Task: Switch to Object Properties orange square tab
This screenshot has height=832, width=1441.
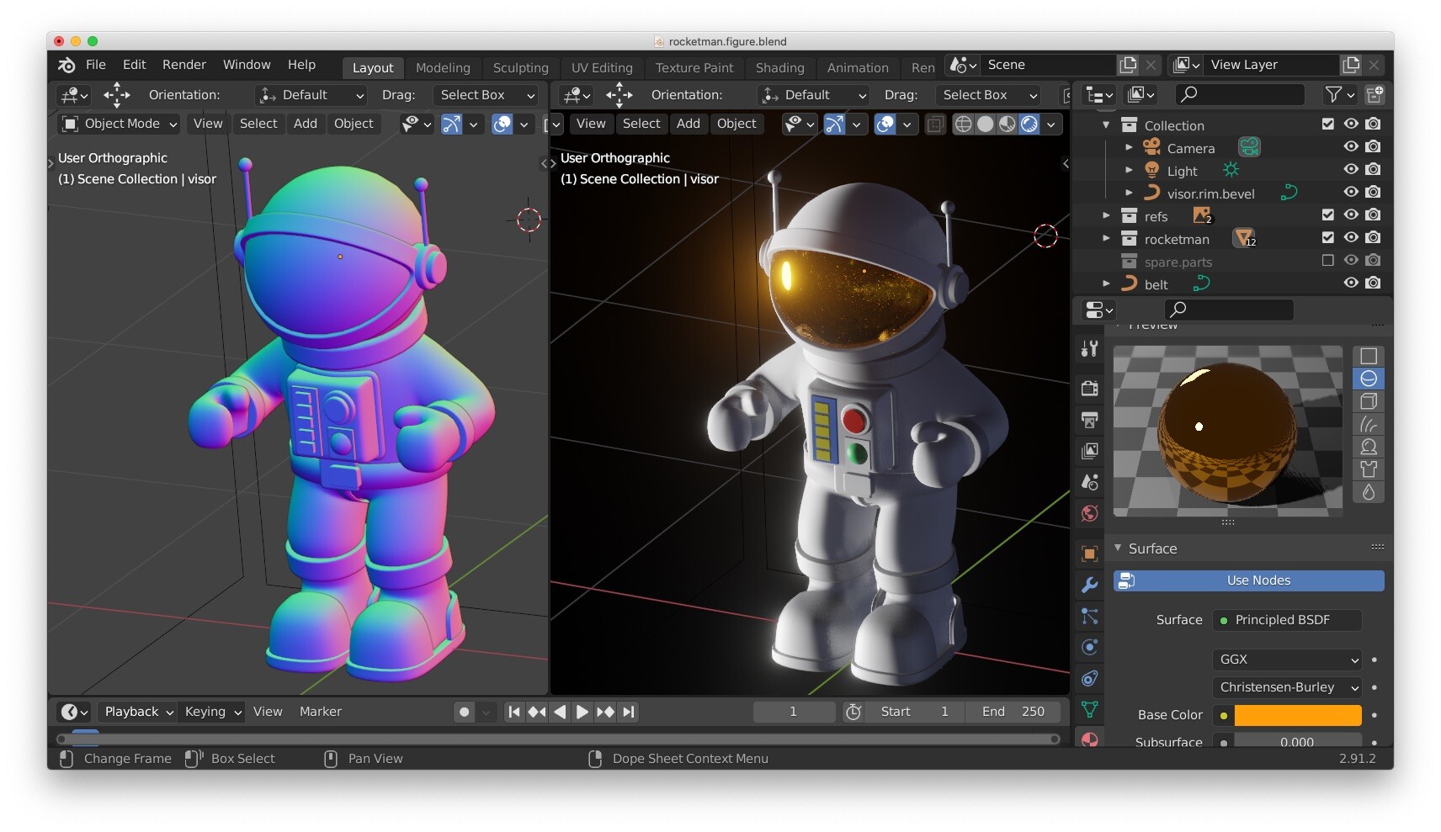Action: coord(1089,554)
